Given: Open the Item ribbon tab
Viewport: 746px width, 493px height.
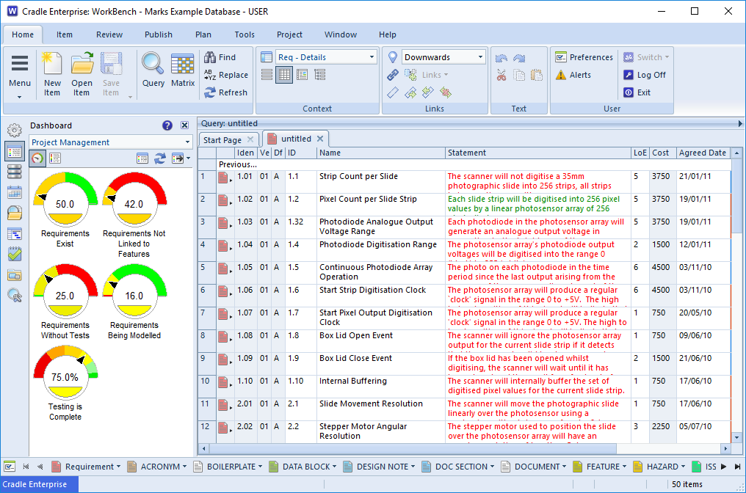Looking at the screenshot, I should point(64,34).
